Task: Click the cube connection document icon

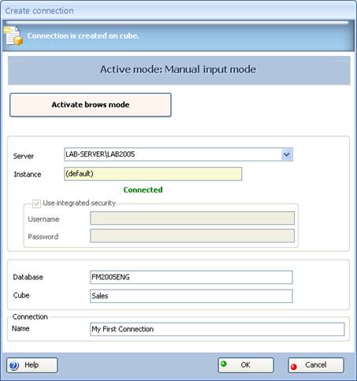Action: click(x=13, y=35)
